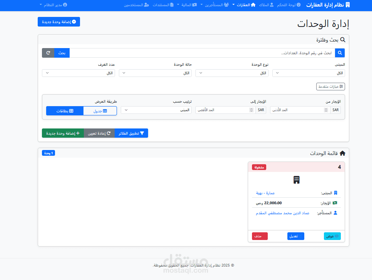Open the ترتيب حسب sort dropdown
The image size is (372, 280).
[x=156, y=110]
